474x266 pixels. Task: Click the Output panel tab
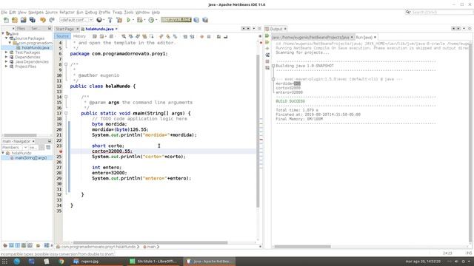(x=276, y=29)
